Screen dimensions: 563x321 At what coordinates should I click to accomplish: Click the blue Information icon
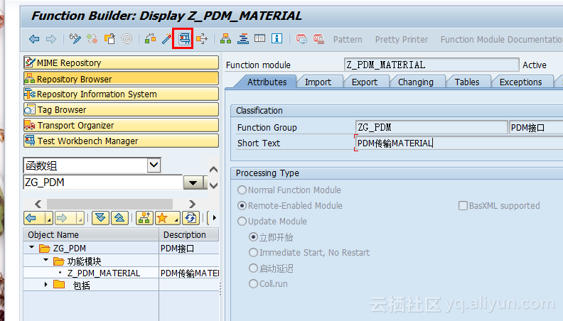click(x=277, y=38)
